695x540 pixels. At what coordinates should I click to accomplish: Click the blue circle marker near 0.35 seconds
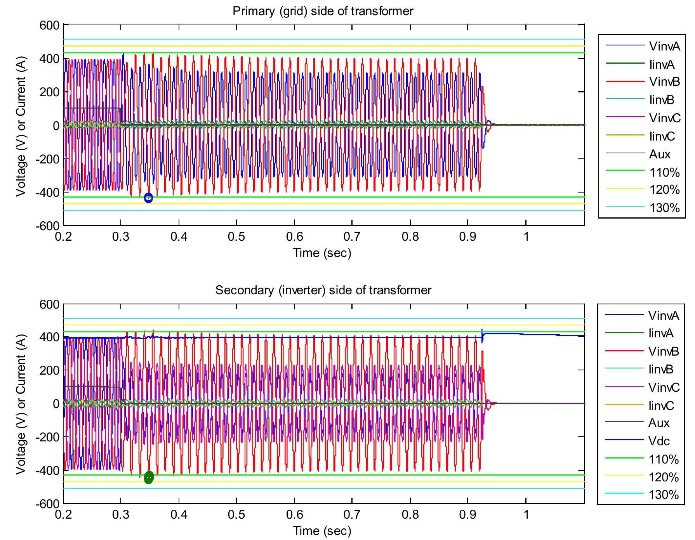click(149, 198)
